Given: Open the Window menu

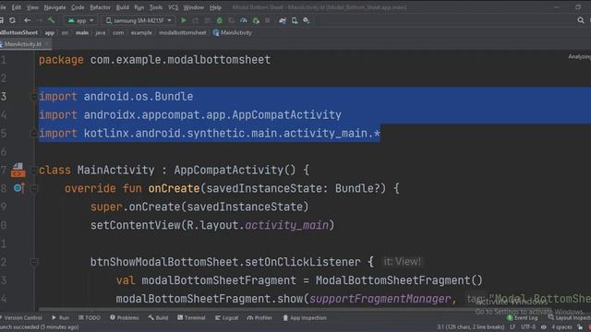Looking at the screenshot, I should 193,7.
